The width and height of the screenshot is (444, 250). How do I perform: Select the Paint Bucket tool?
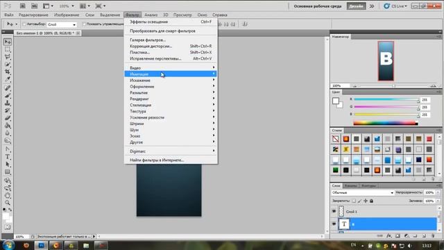point(8,126)
